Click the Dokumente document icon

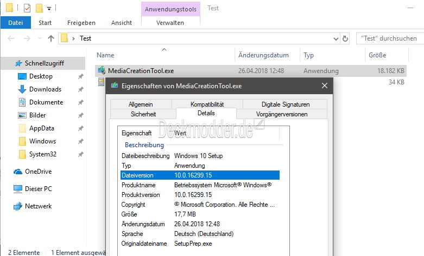click(22, 102)
